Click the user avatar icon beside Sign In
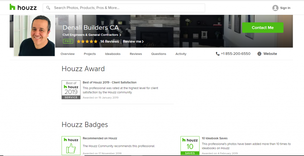This screenshot has height=156, width=304. 275,8
